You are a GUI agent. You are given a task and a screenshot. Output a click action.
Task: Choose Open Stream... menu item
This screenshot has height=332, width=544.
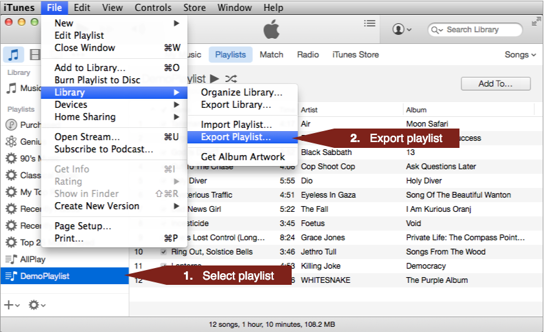(x=114, y=137)
